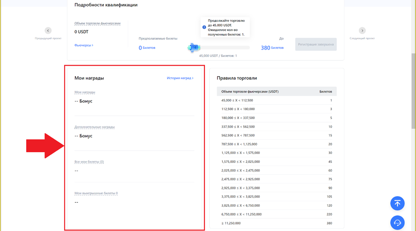
Task: Click the blue info icon in tooltip
Action: coord(204,27)
